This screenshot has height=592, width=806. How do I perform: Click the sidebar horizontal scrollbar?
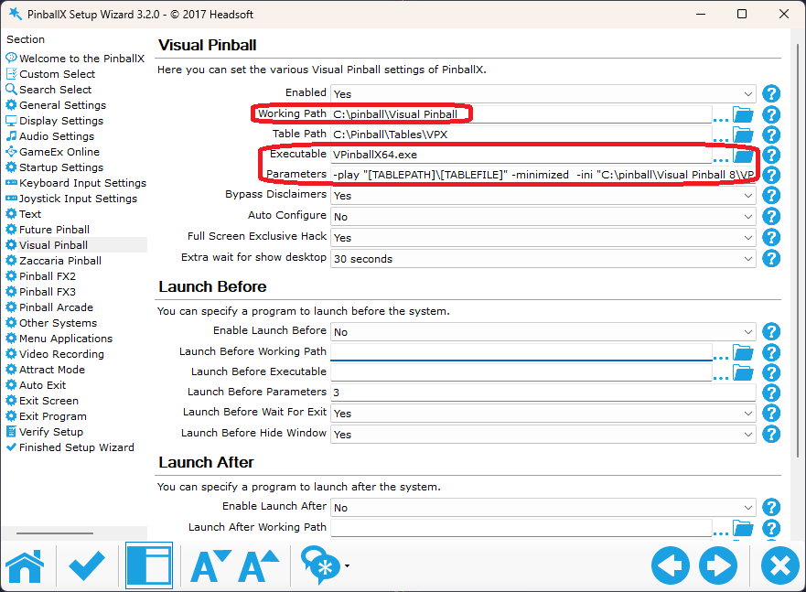pos(55,533)
